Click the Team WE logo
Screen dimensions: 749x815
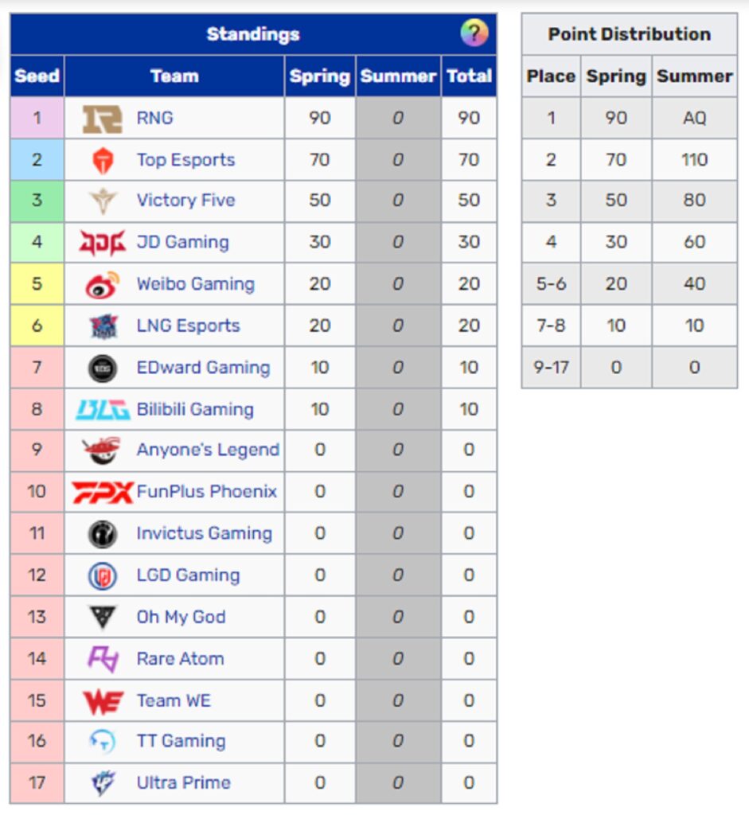(x=103, y=700)
